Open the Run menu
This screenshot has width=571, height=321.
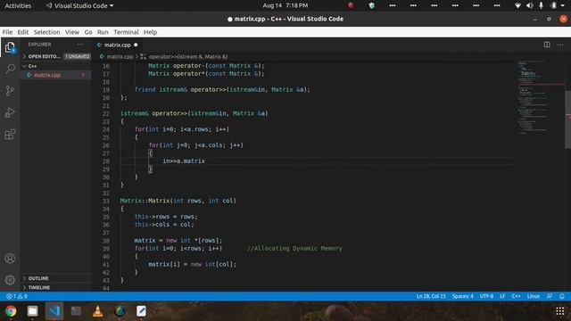pyautogui.click(x=103, y=32)
